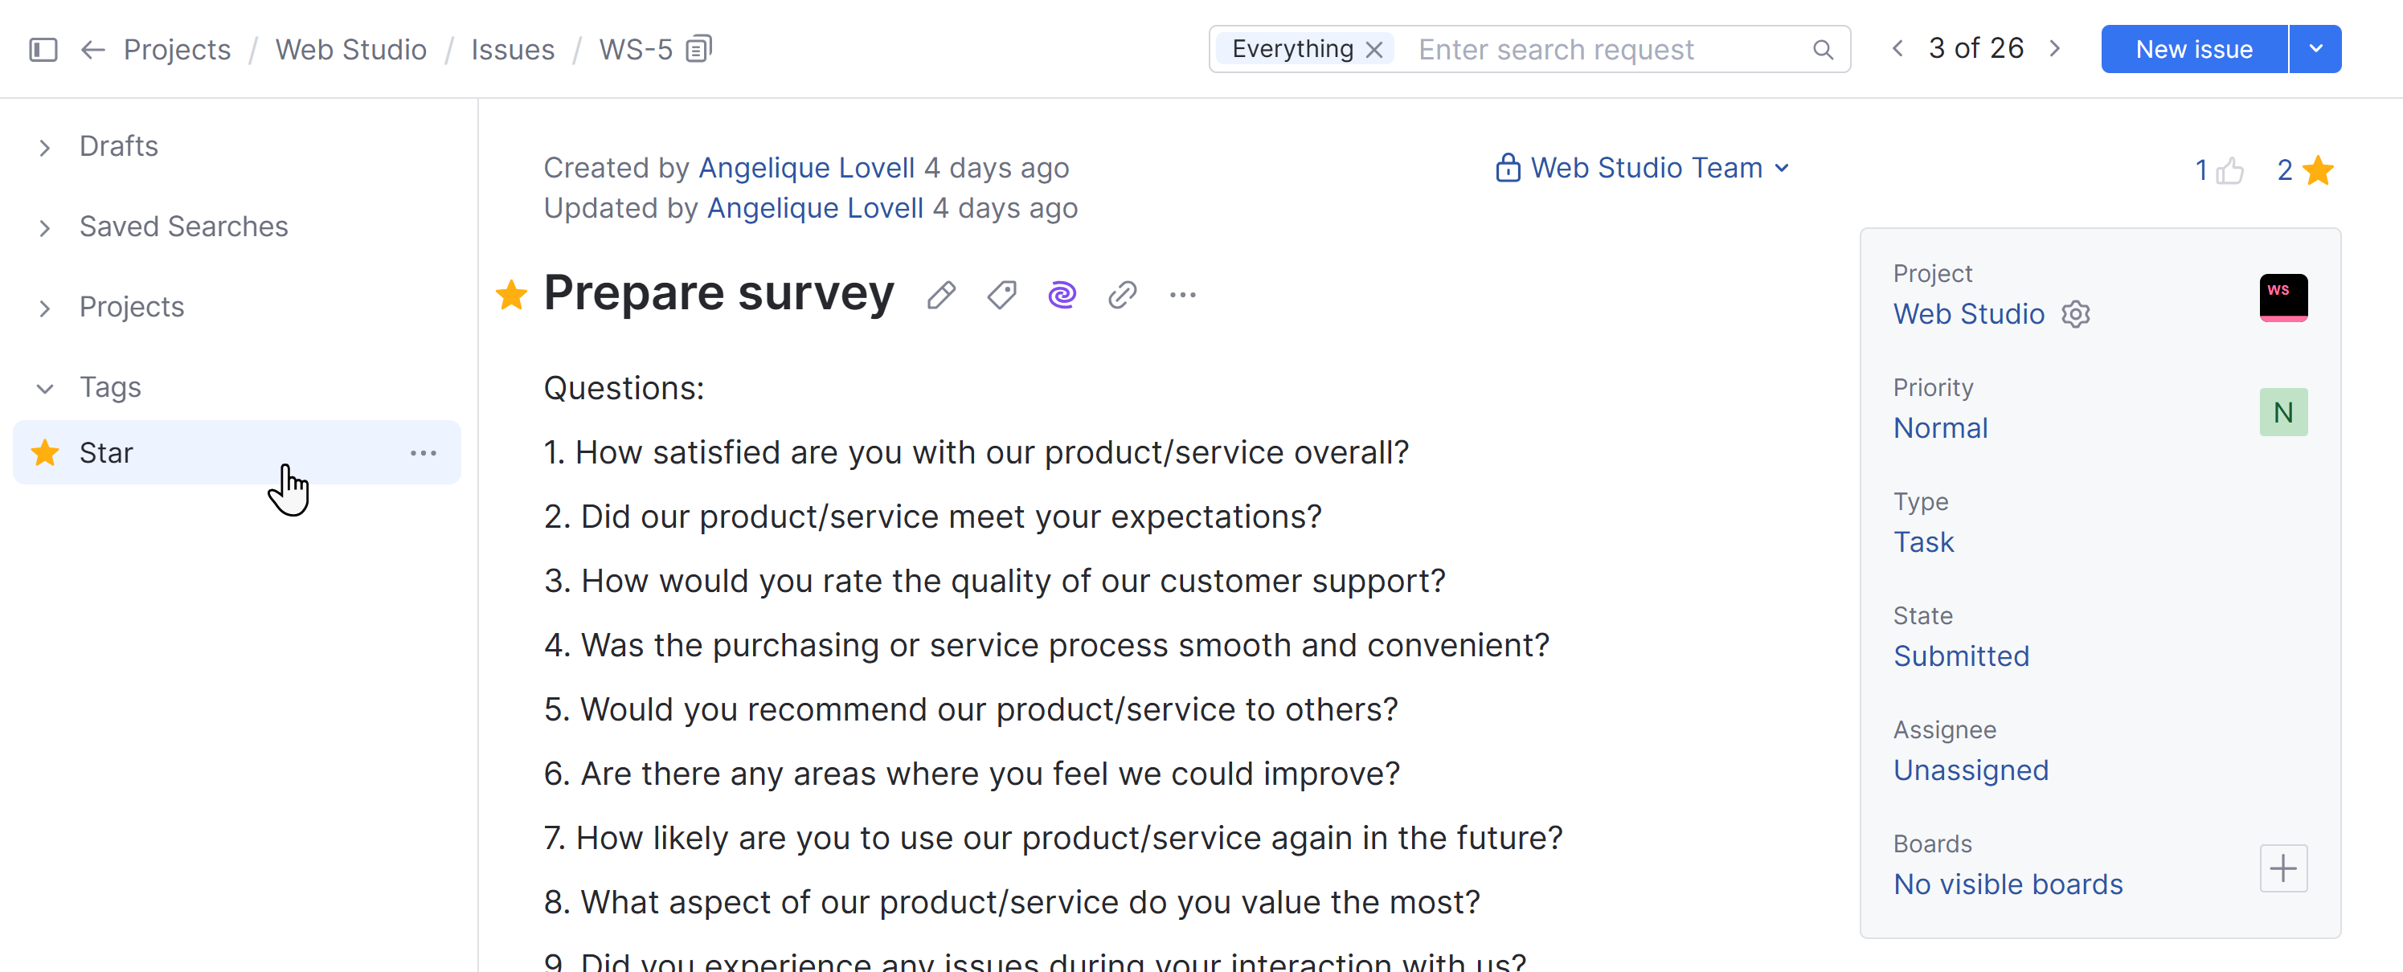Image resolution: width=2403 pixels, height=972 pixels.
Task: Toggle the thumbs-up vote
Action: (2229, 171)
